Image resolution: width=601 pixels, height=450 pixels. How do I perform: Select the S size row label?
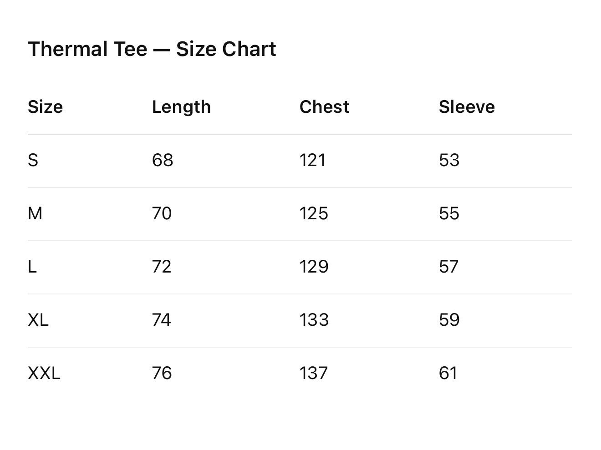click(x=33, y=160)
